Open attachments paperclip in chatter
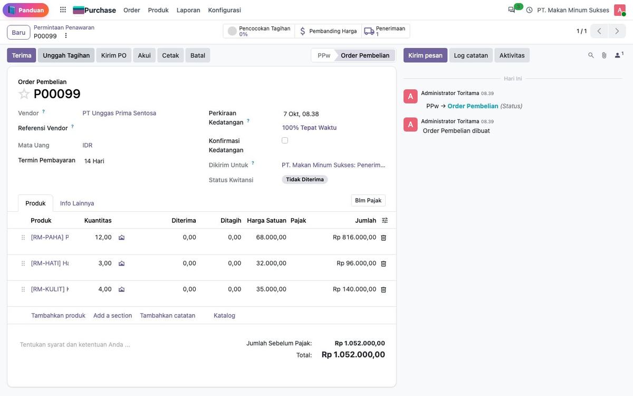The image size is (633, 396). tap(604, 55)
